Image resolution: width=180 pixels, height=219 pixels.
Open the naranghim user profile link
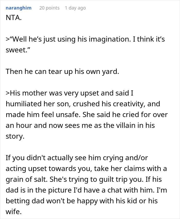pyautogui.click(x=19, y=8)
